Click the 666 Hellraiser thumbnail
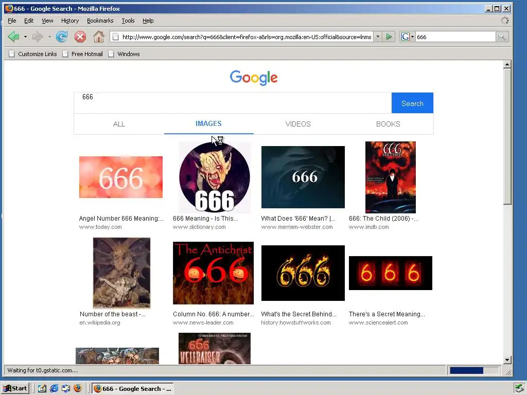The image size is (527, 395). (x=215, y=348)
